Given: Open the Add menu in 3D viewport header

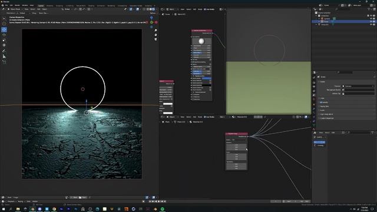Looking at the screenshot, I should click(38, 9).
